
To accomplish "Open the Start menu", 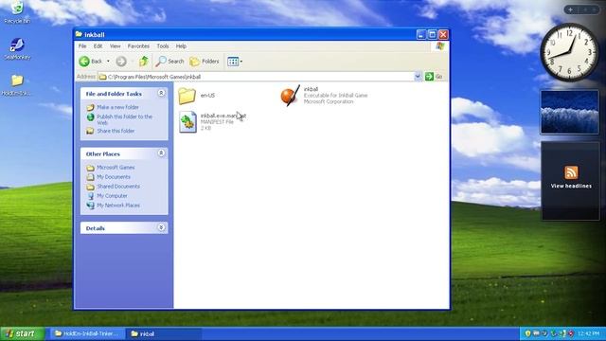I will tap(22, 333).
